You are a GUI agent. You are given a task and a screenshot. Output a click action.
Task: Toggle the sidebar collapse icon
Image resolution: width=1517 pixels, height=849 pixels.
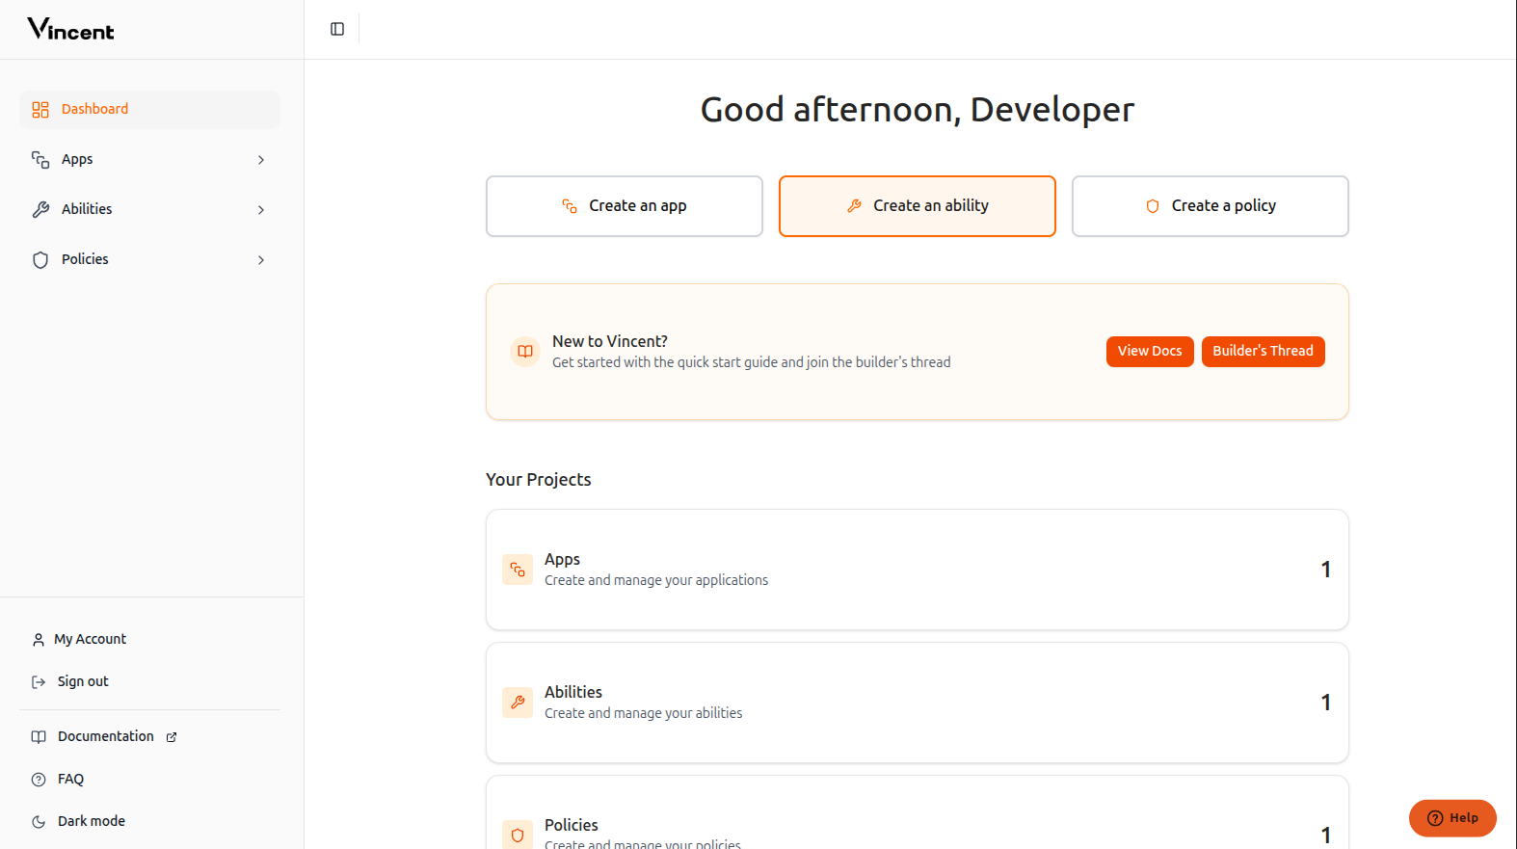click(x=337, y=29)
